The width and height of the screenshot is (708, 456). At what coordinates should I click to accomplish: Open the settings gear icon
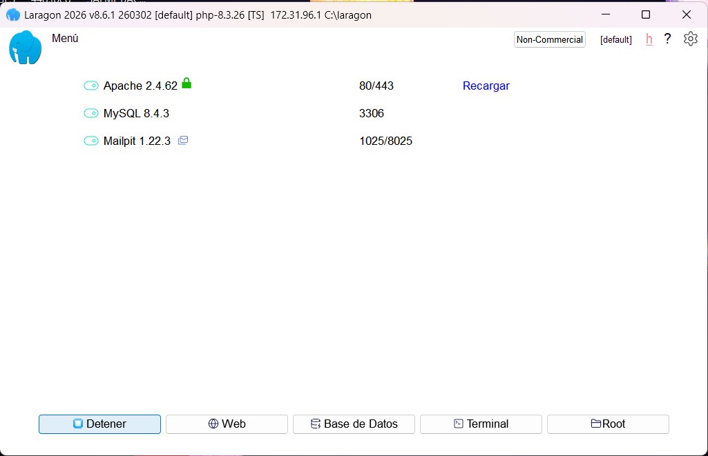(x=691, y=39)
